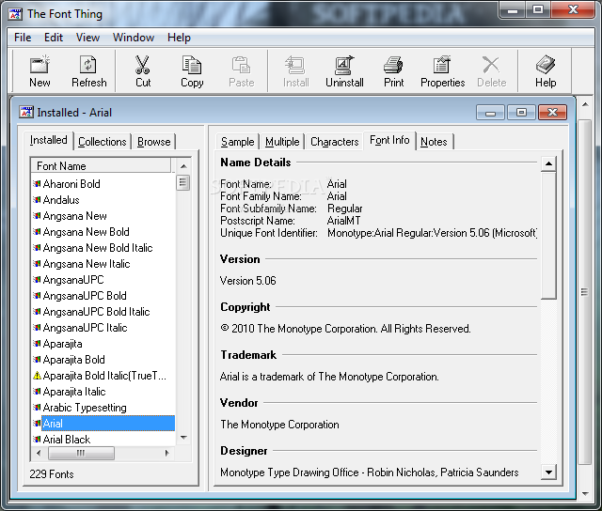Screen dimensions: 602x511
Task: Select AngsanaUPC Italic font
Action: pyautogui.click(x=85, y=328)
